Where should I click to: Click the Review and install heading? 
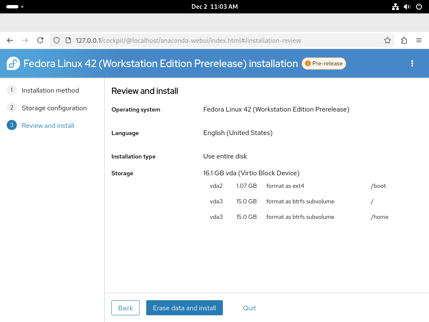click(x=145, y=91)
